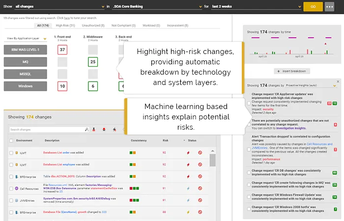Click the search magnifier icon in changes list

click(x=87, y=130)
